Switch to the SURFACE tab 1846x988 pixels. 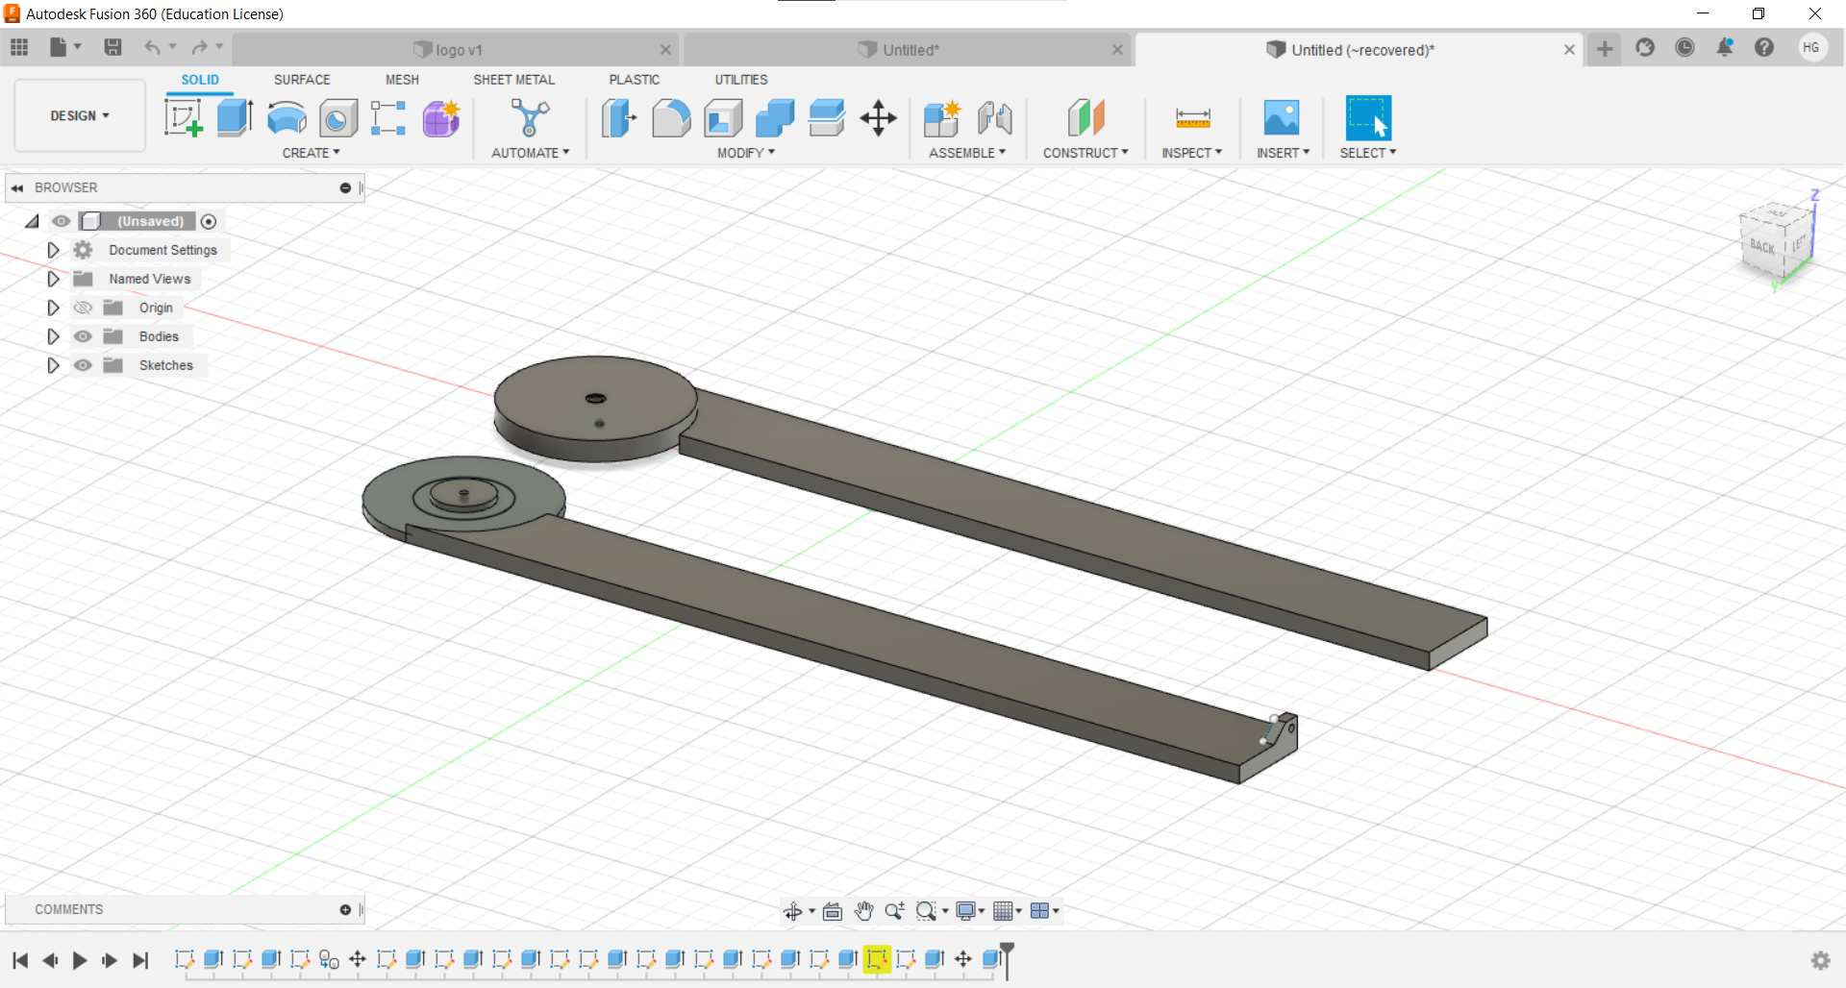tap(302, 80)
